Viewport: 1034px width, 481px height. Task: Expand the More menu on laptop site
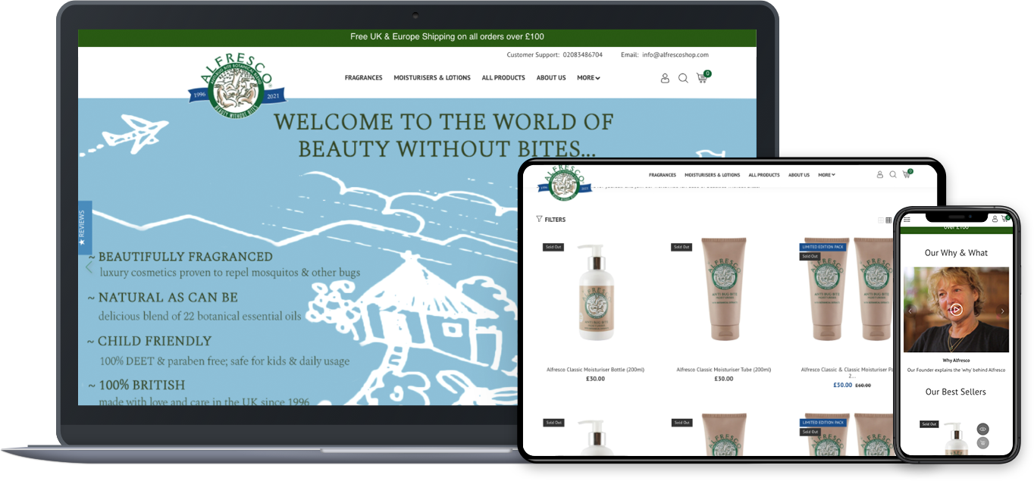pos(588,78)
